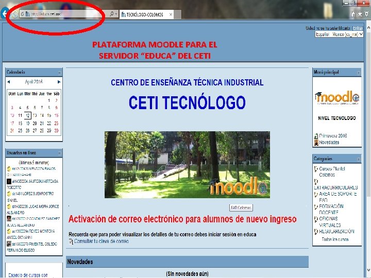
Task: Open PIMENTEL OBLEDO FERNANDO ELISEO user link
Action: pos(32,247)
